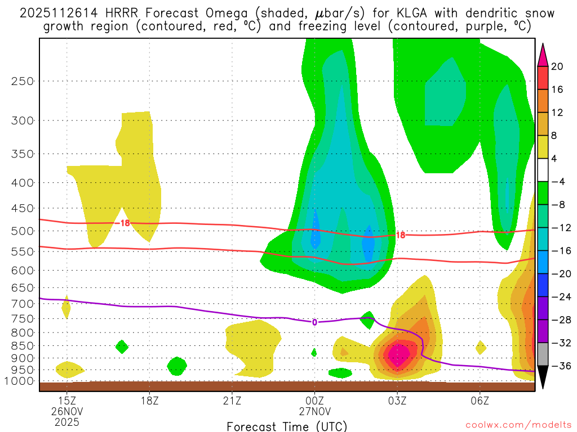Click the 26NOV date label
The image size is (577, 432).
point(67,411)
